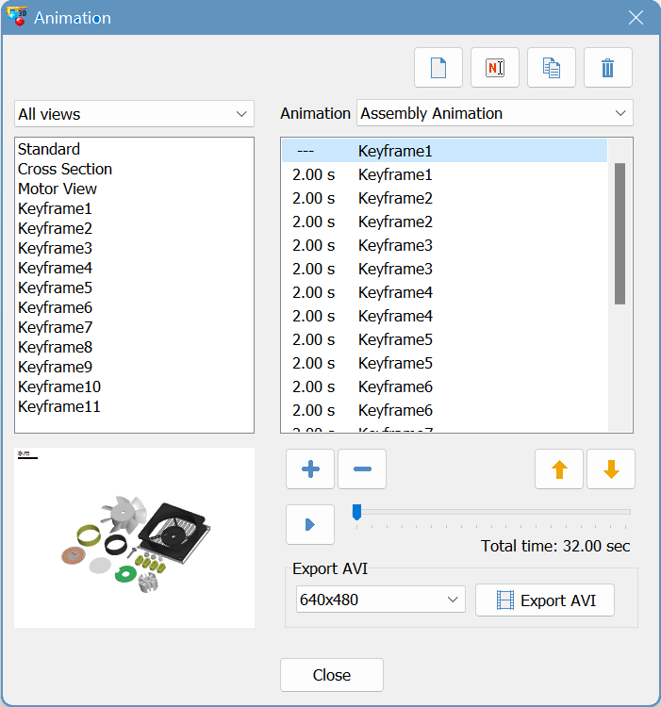Click the Export AVI button
The width and height of the screenshot is (661, 707).
point(545,600)
